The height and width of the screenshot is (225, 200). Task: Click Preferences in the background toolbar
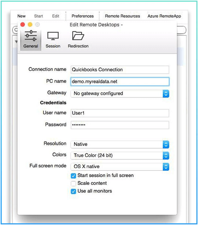pyautogui.click(x=83, y=16)
